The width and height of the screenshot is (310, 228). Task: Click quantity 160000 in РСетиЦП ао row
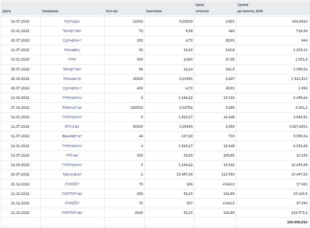137,107
